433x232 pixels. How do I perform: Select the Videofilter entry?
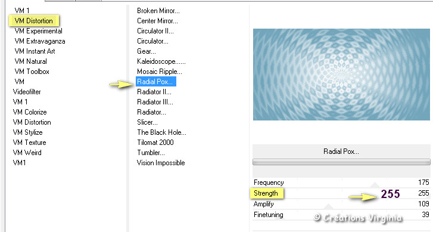pos(27,92)
